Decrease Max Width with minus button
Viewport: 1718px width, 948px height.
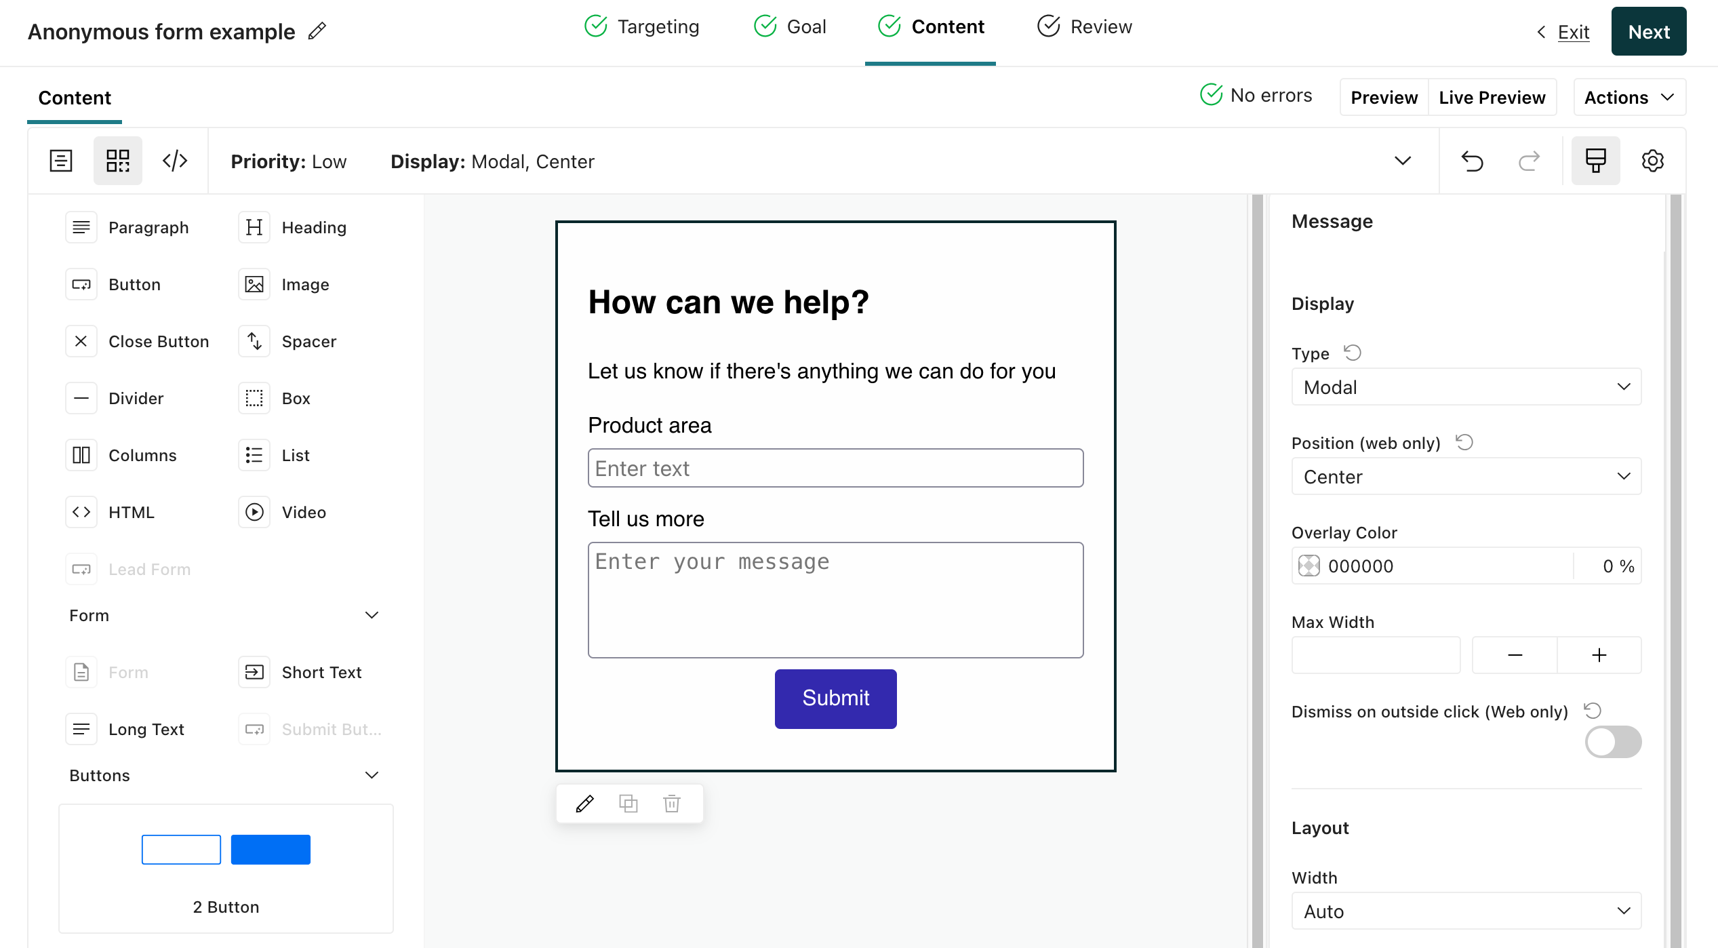[x=1515, y=654]
